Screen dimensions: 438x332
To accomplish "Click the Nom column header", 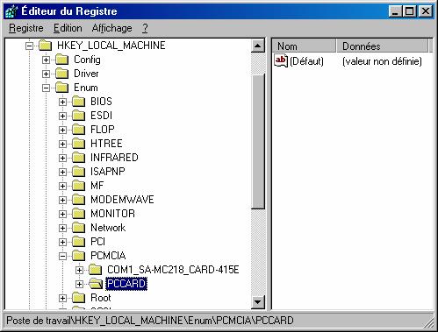I will point(304,46).
